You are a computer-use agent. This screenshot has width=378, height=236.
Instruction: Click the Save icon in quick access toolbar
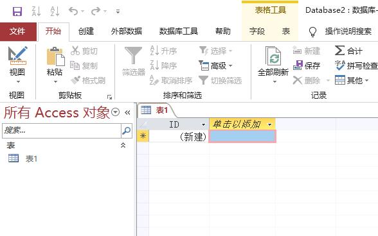[17, 12]
